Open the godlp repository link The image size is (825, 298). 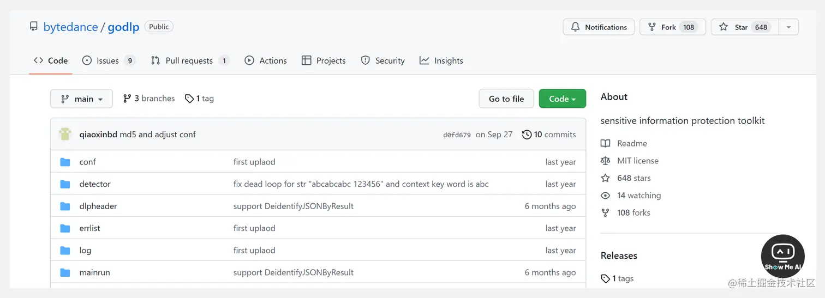(123, 27)
